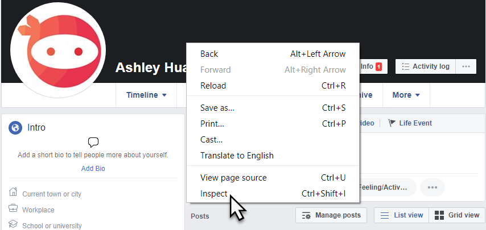Click the ninja profile picture
The width and height of the screenshot is (486, 230).
(x=58, y=50)
